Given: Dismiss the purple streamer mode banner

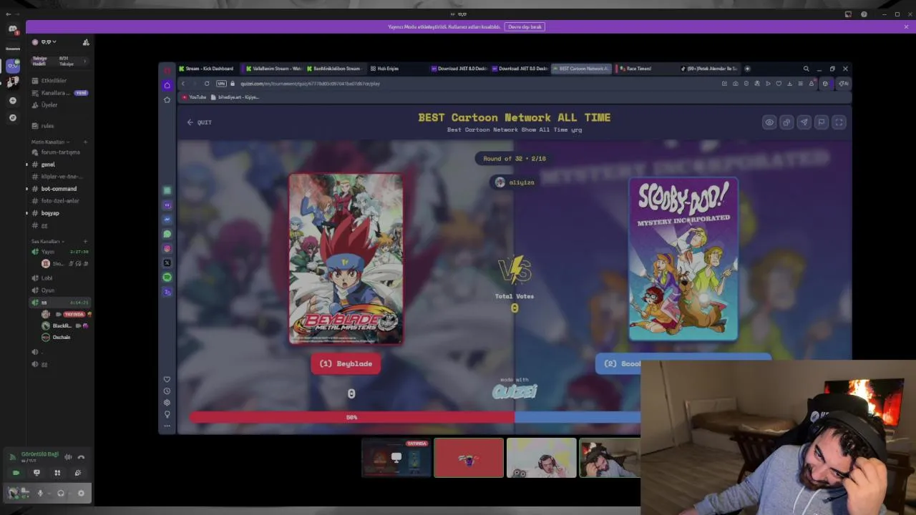Looking at the screenshot, I should [x=906, y=26].
